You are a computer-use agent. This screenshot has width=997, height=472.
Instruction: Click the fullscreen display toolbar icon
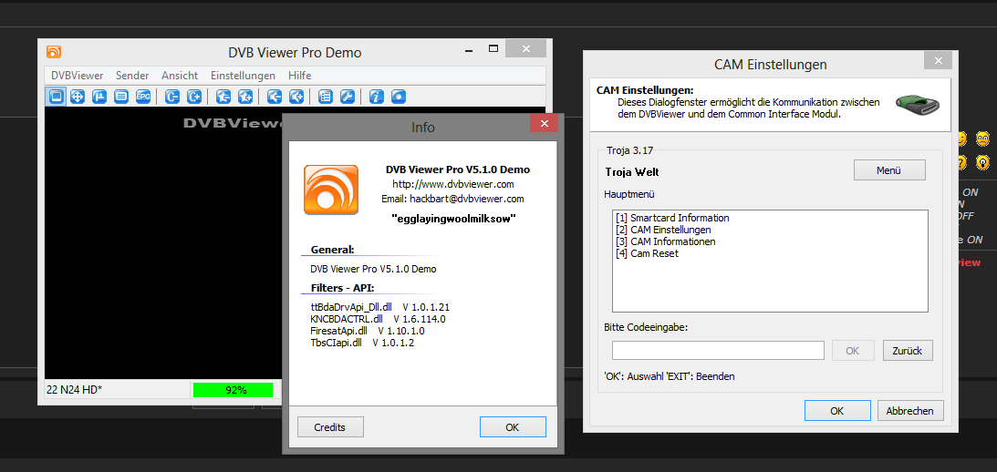click(x=56, y=97)
